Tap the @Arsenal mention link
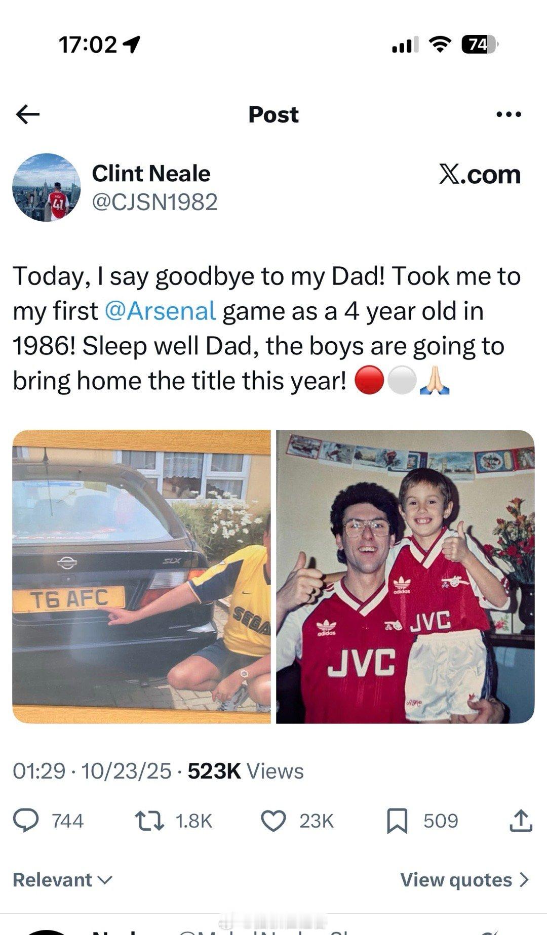The image size is (547, 935). pyautogui.click(x=161, y=311)
